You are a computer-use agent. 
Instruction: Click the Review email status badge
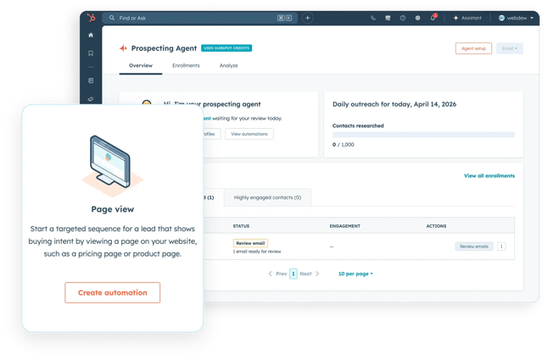[x=250, y=243]
